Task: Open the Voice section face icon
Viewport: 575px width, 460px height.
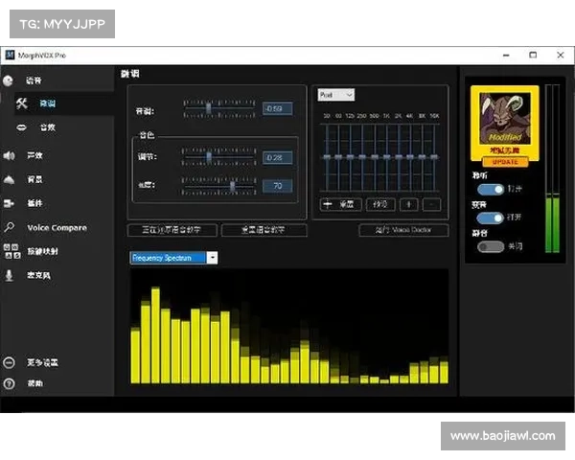Action: coord(8,80)
